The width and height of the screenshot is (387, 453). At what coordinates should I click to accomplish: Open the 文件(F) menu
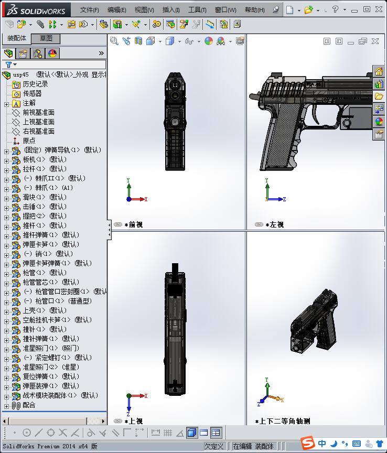click(89, 10)
